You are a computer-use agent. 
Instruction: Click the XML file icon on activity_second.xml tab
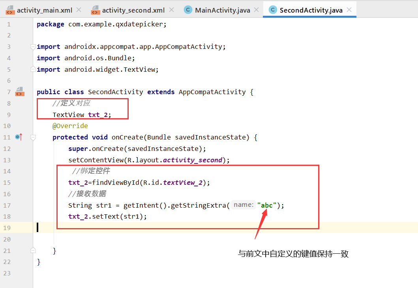coord(96,10)
